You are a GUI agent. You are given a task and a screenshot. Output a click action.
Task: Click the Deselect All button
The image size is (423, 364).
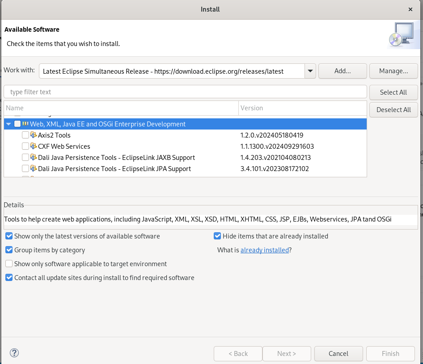tap(393, 110)
